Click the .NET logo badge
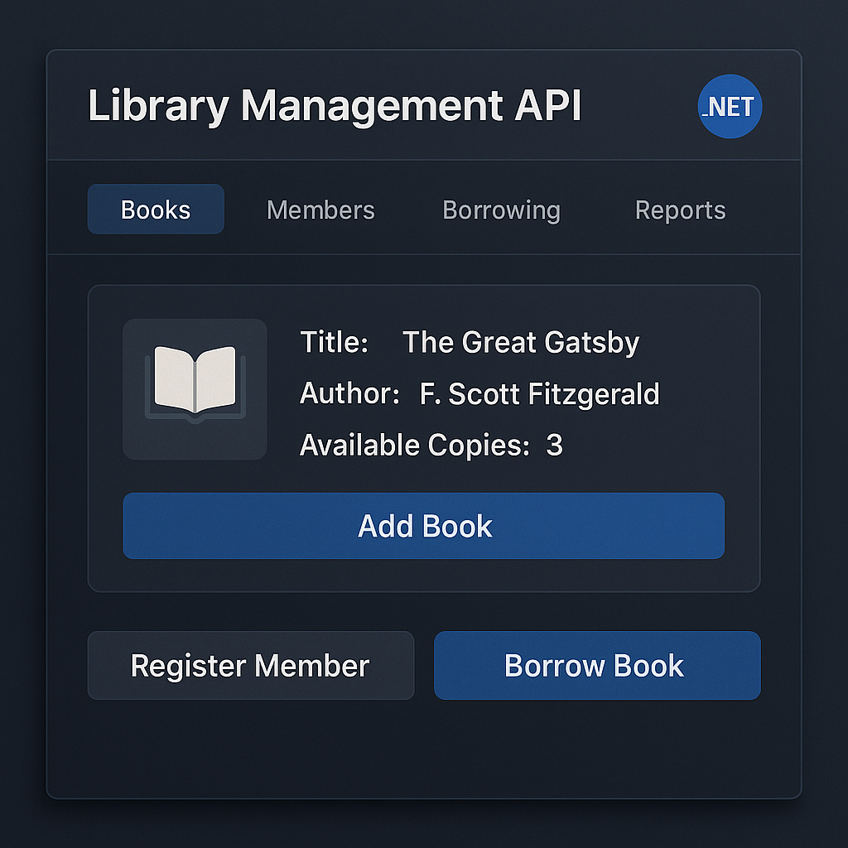Image resolution: width=848 pixels, height=848 pixels. pyautogui.click(x=730, y=107)
